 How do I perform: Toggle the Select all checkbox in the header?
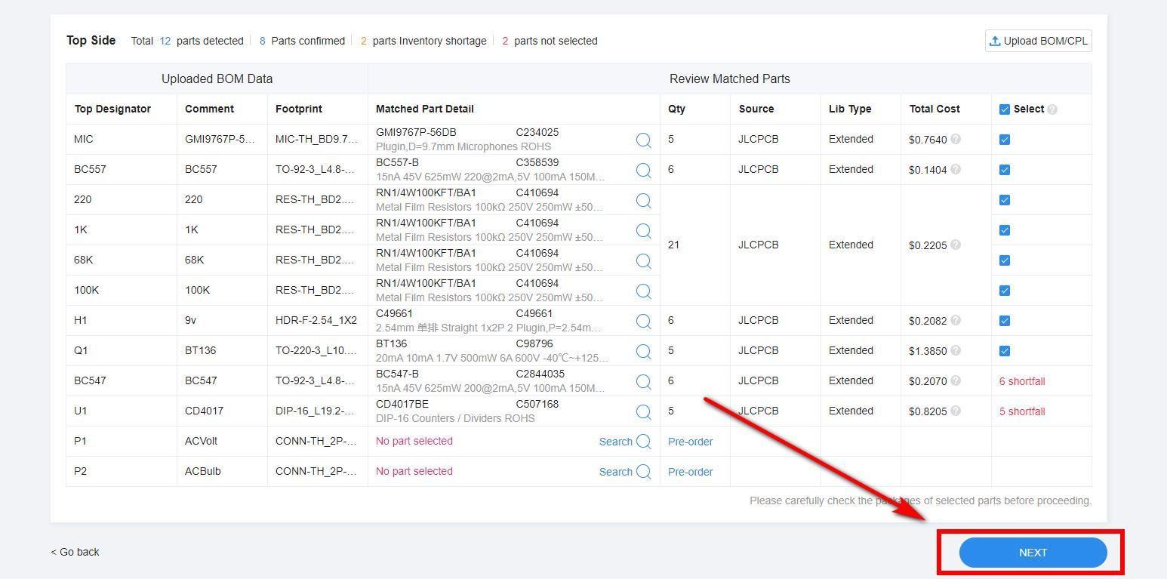(1004, 109)
